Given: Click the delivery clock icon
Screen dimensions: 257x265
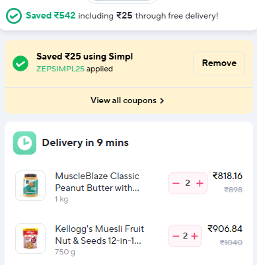Looking at the screenshot, I should tap(24, 143).
